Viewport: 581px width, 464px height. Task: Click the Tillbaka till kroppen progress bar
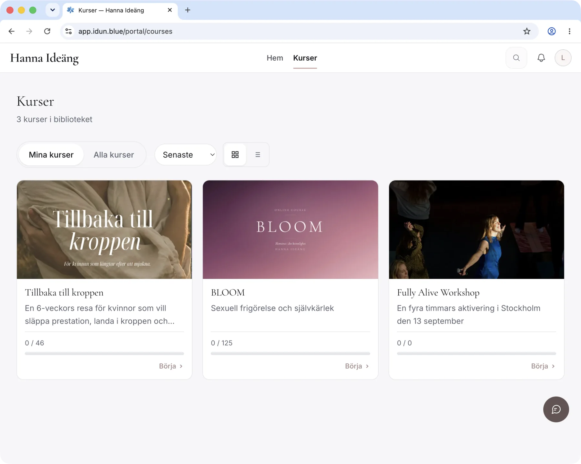(x=104, y=353)
